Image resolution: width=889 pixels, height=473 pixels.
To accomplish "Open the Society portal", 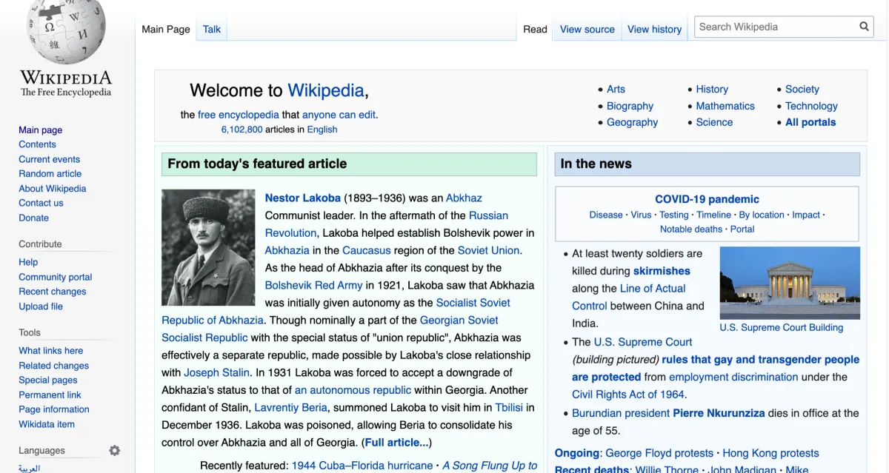I will click(802, 89).
